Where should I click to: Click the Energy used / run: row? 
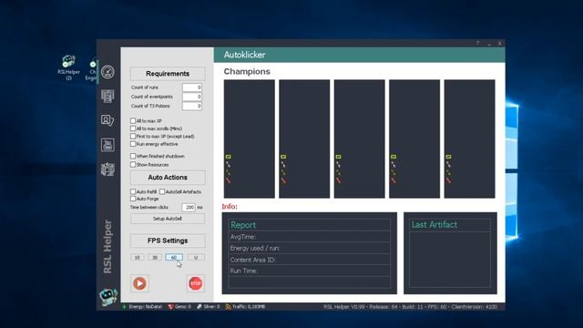(310, 248)
